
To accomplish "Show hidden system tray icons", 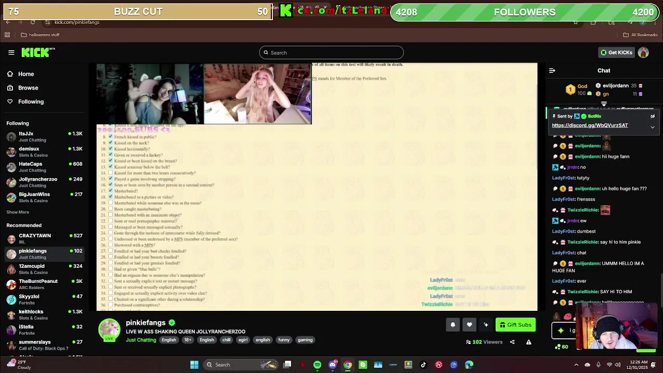I will 576,365.
